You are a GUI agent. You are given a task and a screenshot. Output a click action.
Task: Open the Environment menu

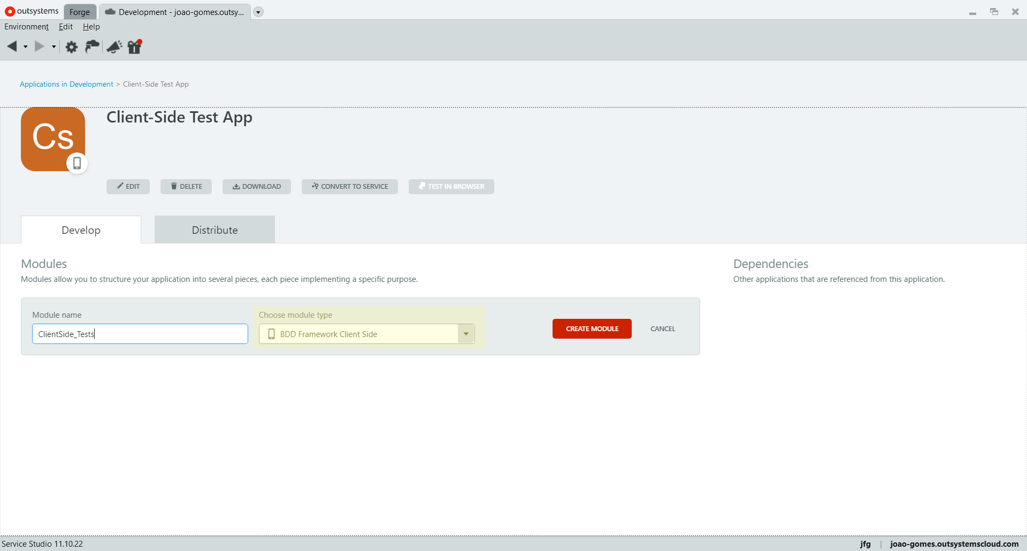tap(27, 26)
